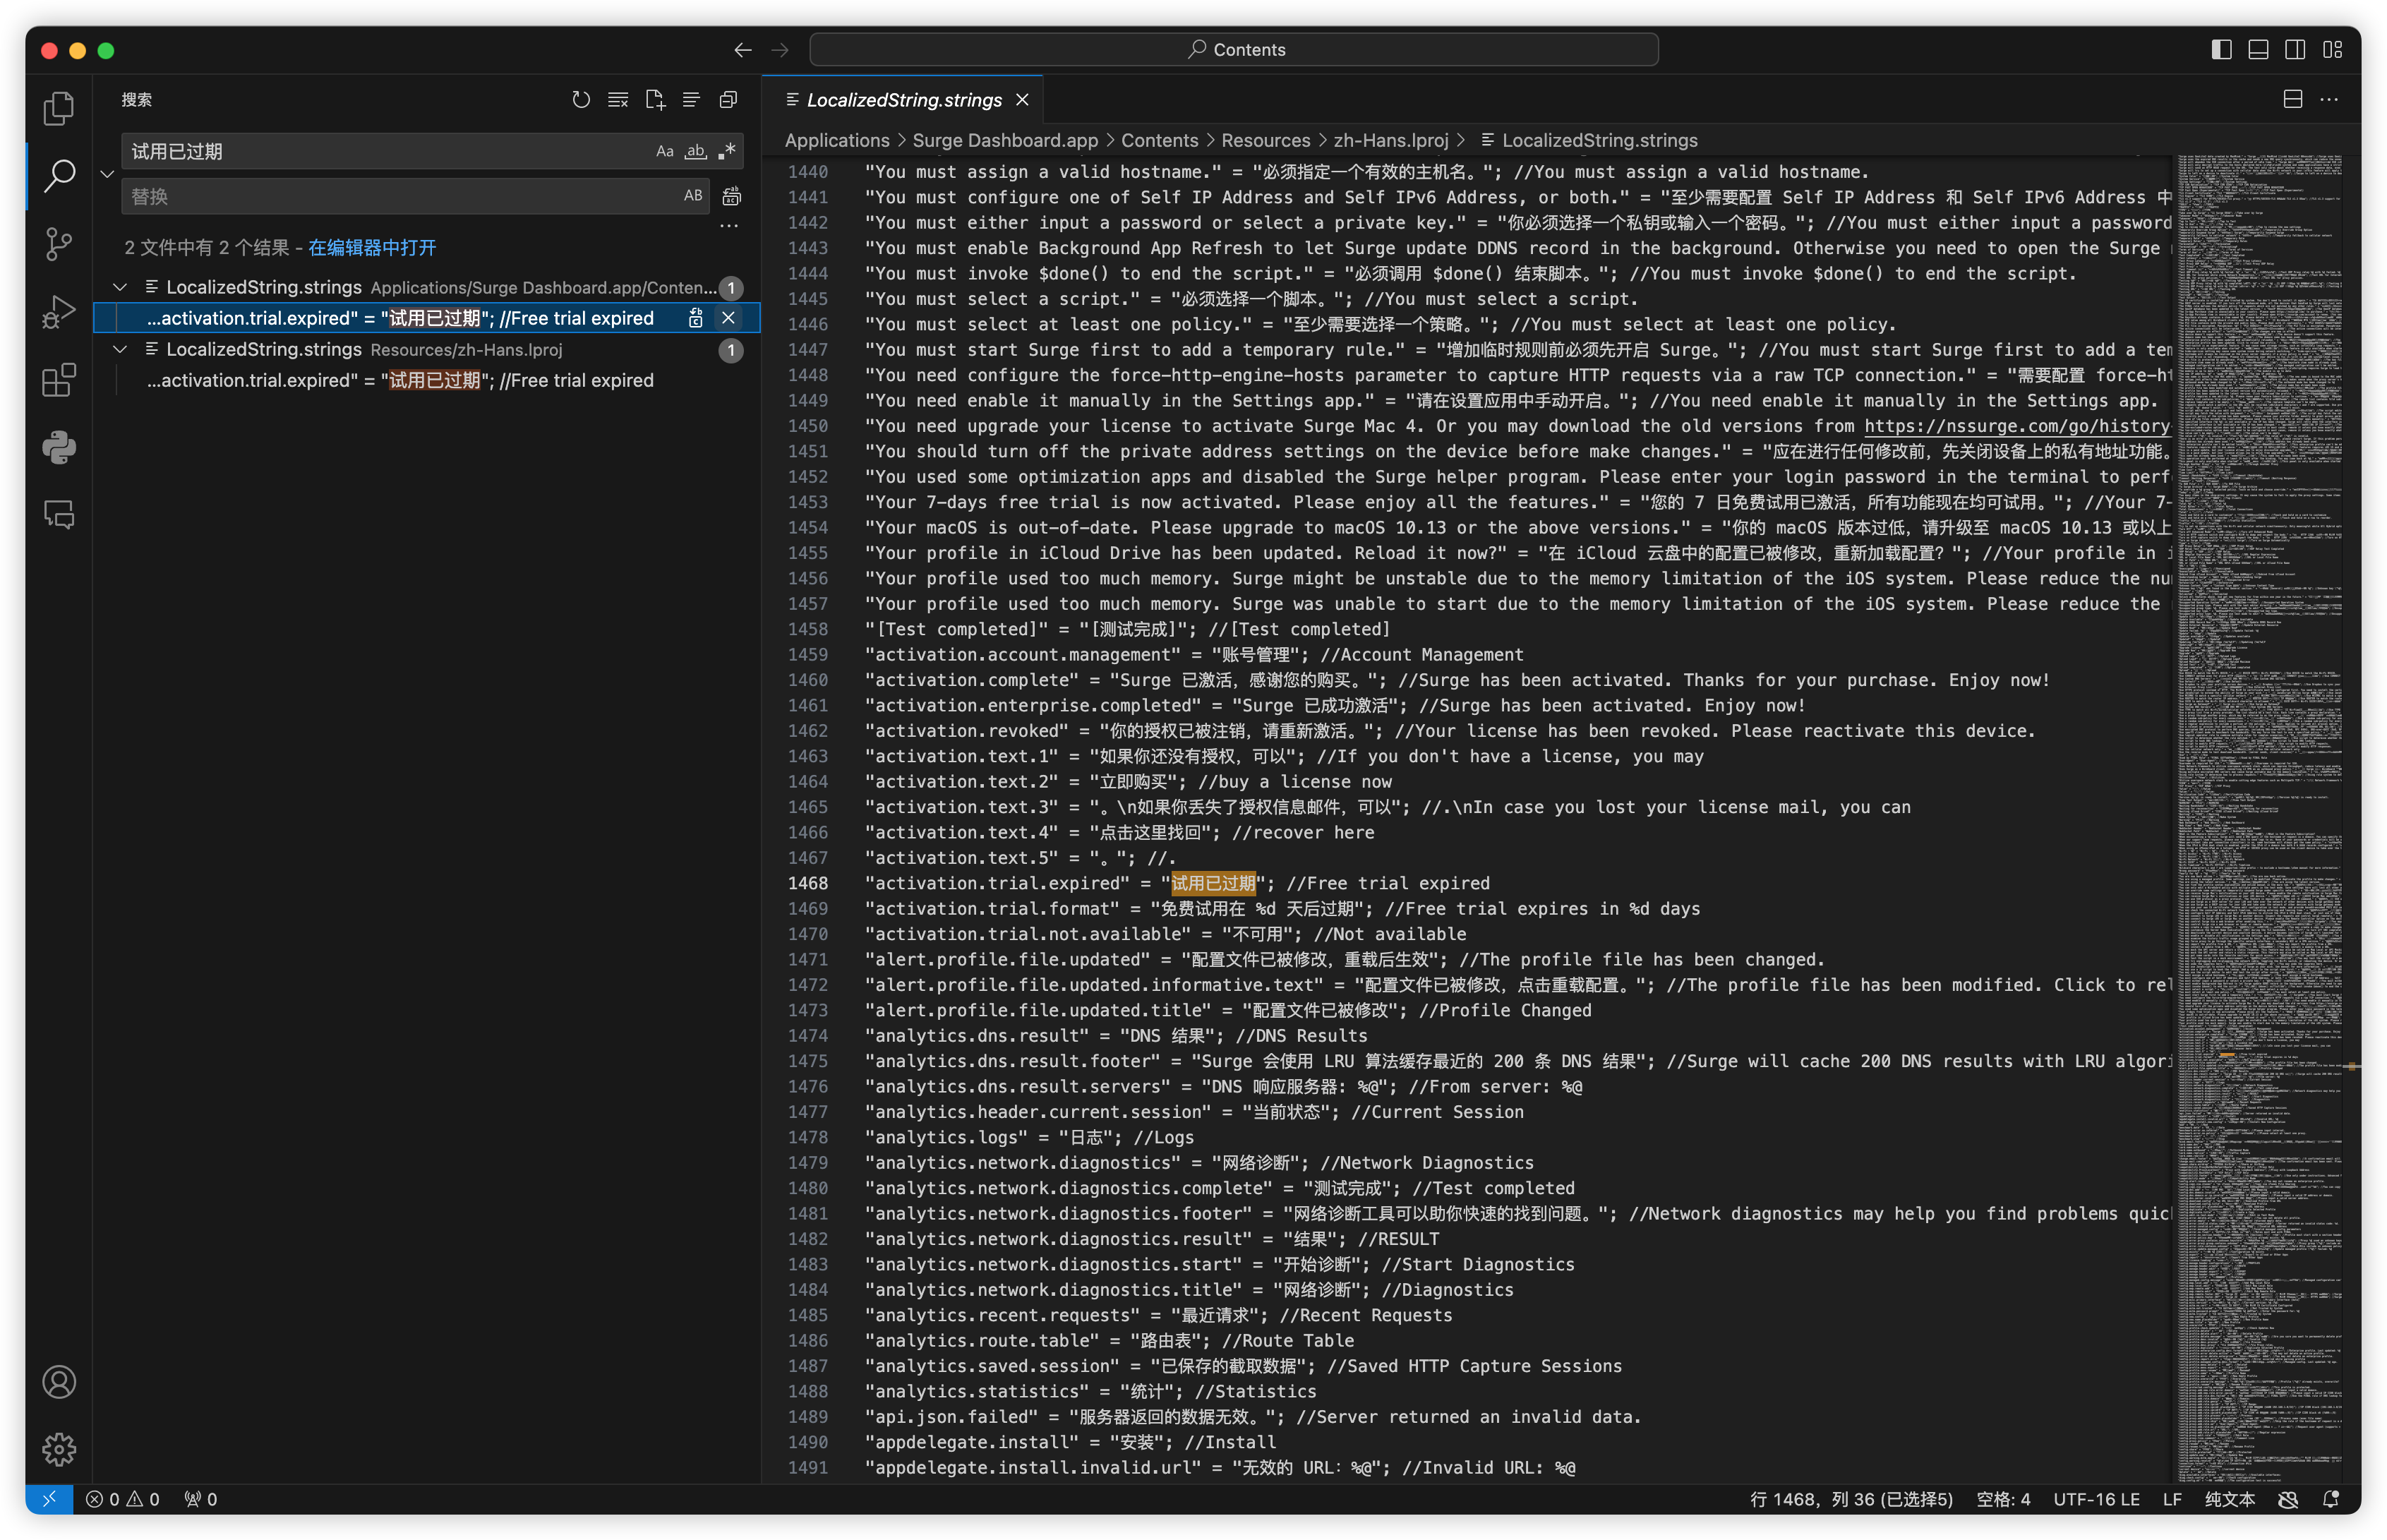Collapse the replace field toggle chevron
Image resolution: width=2387 pixels, height=1540 pixels.
click(x=107, y=174)
